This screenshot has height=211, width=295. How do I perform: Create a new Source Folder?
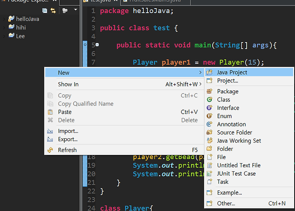point(249,132)
